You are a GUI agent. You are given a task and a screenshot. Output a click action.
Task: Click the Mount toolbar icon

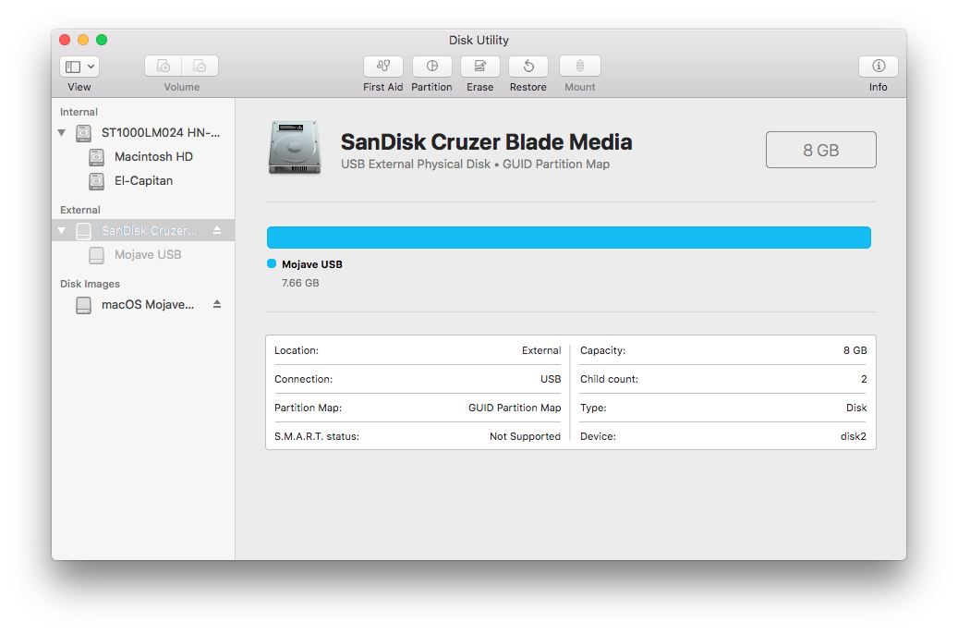580,66
